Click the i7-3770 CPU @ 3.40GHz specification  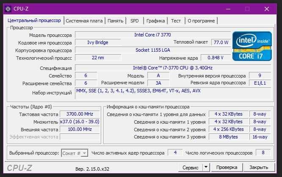coord(173,68)
